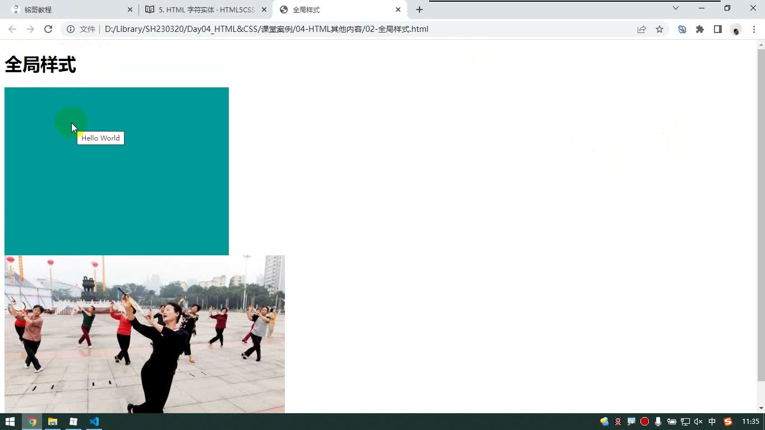Screen dimensions: 765x430
Task: Open the tab search dropdown arrow
Action: (676, 8)
